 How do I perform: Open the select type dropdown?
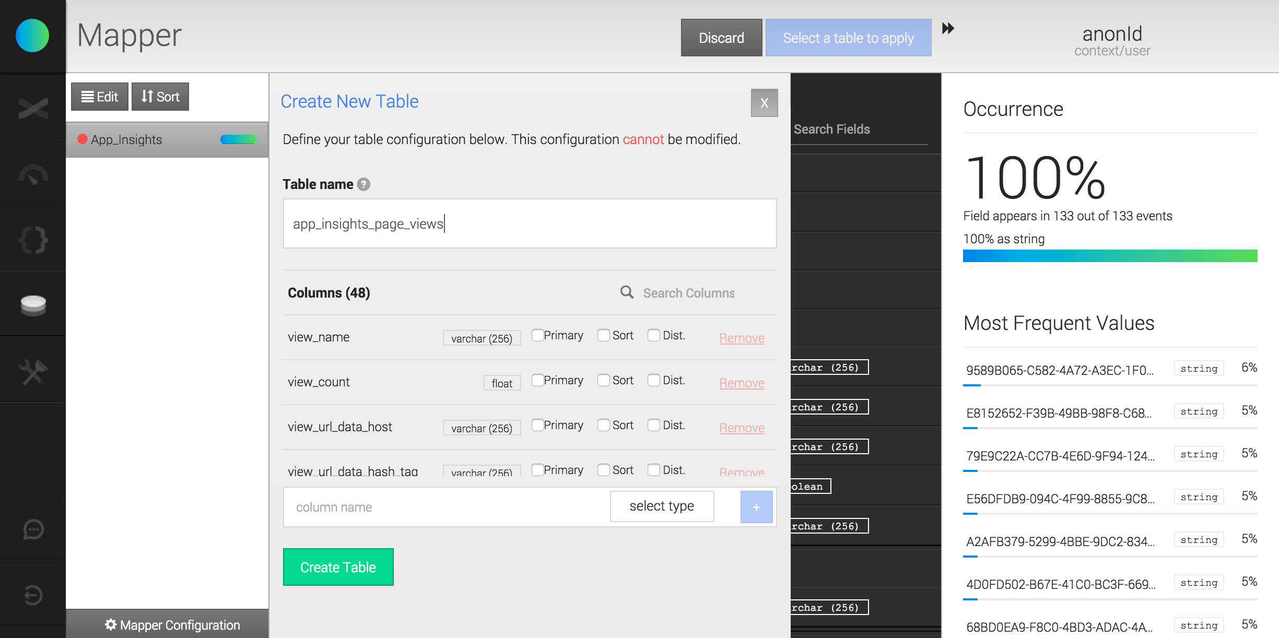pyautogui.click(x=661, y=506)
